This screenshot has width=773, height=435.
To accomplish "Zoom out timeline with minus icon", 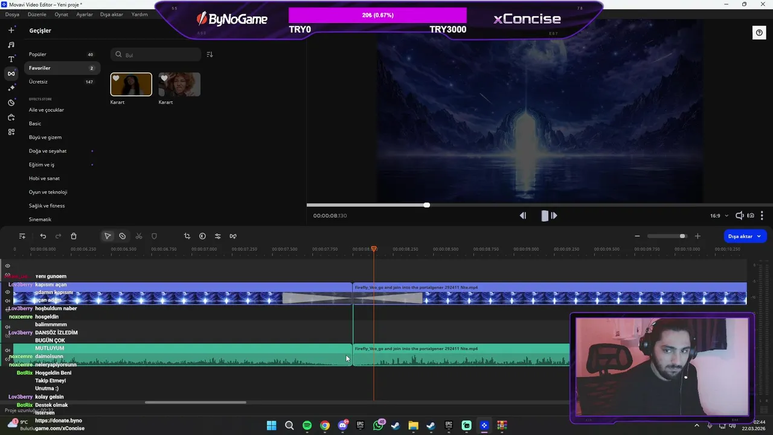I will point(637,236).
